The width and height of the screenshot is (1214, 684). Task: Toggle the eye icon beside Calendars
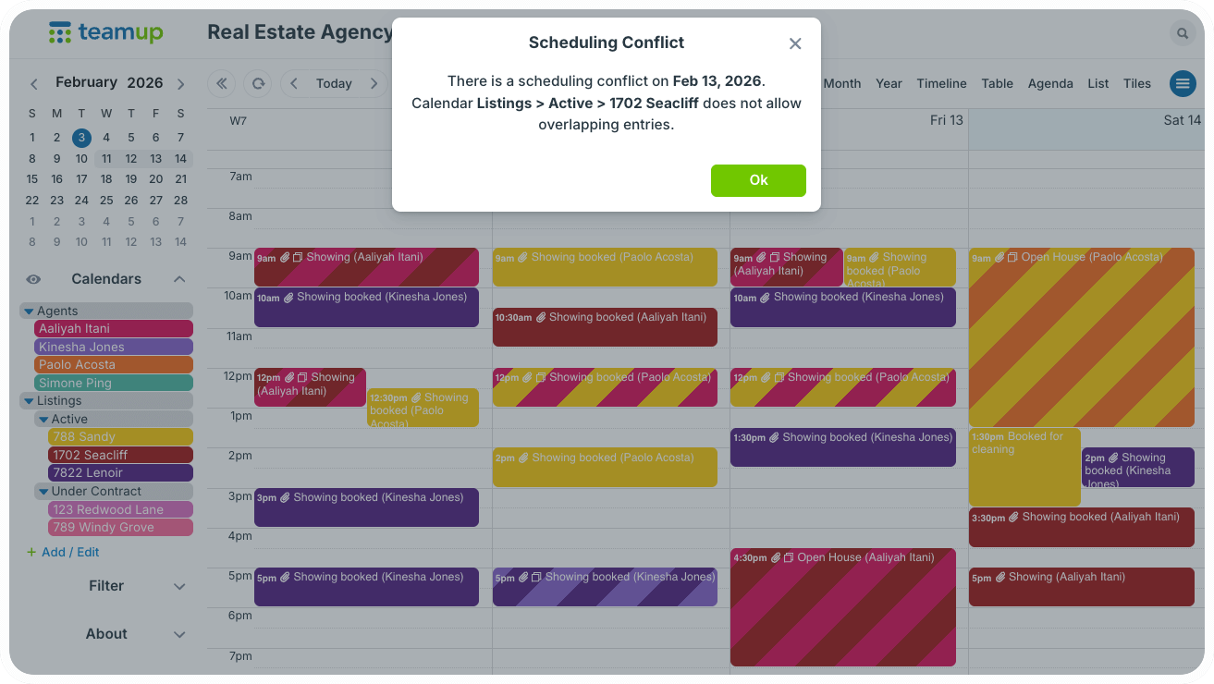[33, 279]
